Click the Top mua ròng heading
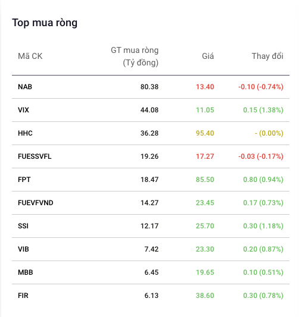Screen dimensions: 299x317 pyautogui.click(x=45, y=23)
